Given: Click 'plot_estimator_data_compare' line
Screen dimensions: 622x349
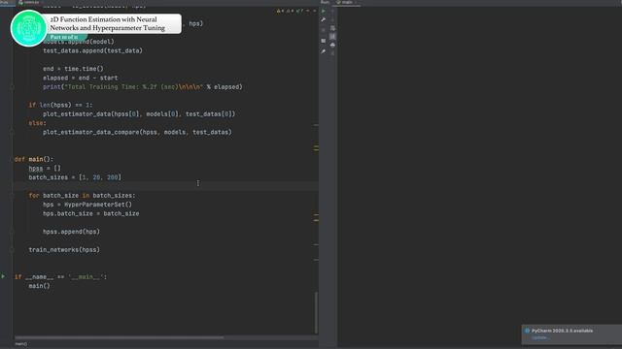Looking at the screenshot, I should [x=137, y=132].
